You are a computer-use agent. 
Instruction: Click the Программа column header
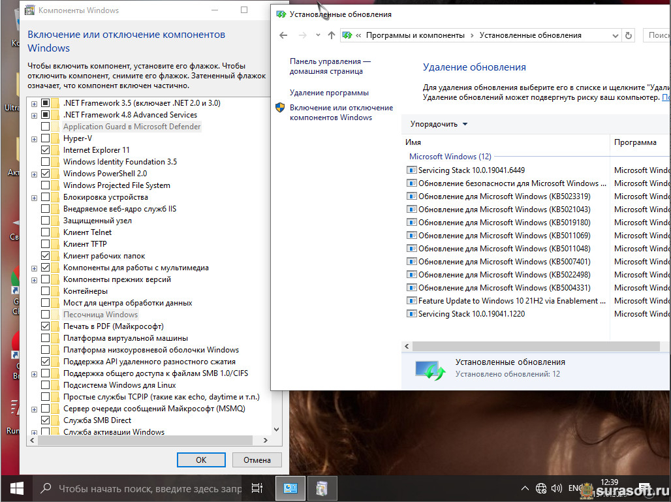[635, 142]
